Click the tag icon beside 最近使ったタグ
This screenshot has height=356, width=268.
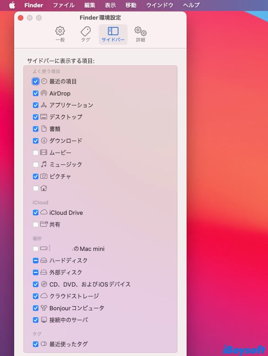43,344
